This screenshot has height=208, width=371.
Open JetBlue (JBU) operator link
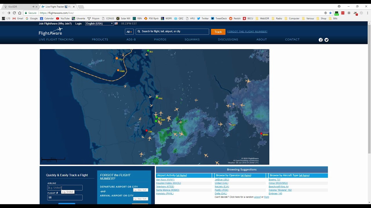[222, 180]
